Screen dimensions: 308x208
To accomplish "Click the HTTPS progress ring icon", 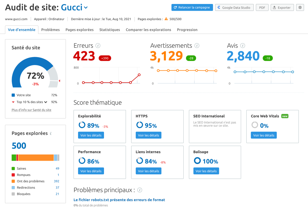I will click(140, 125).
